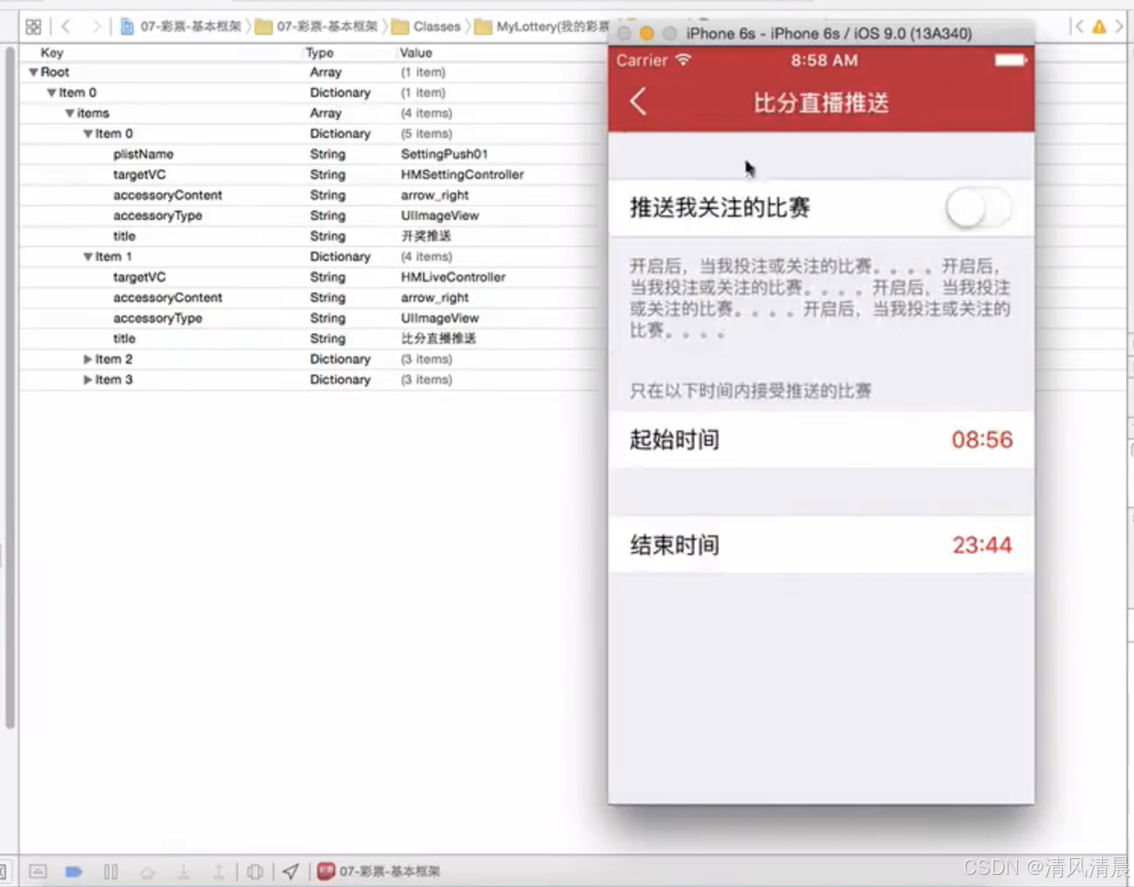The width and height of the screenshot is (1134, 887).
Task: Click the Value column header
Action: (x=416, y=52)
